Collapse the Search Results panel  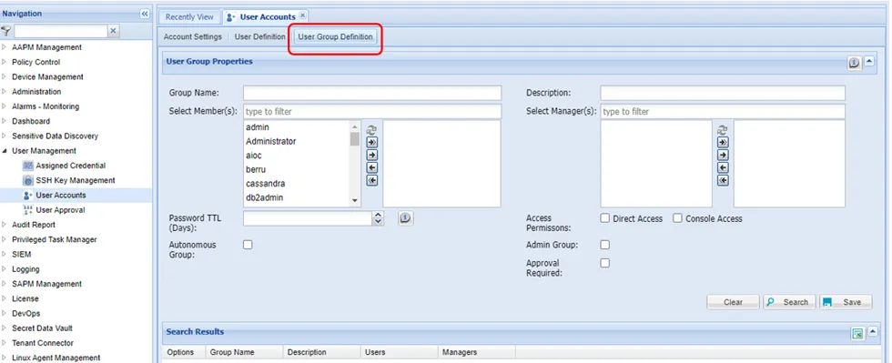point(872,332)
